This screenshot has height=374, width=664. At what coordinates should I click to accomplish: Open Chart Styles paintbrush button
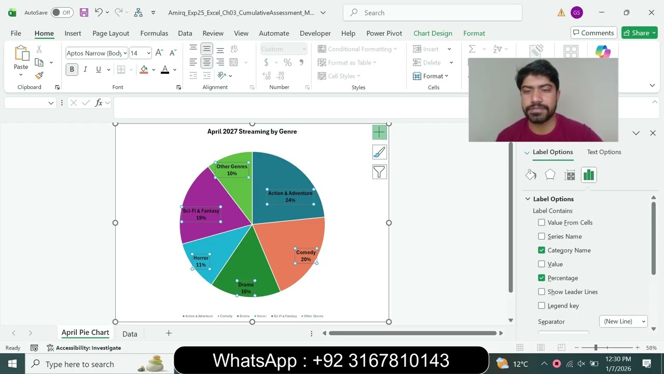pyautogui.click(x=379, y=152)
